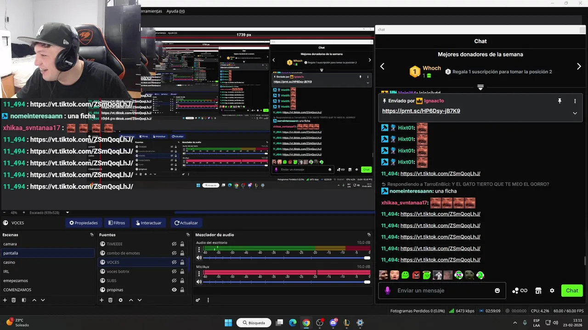Open source properties gear in the Fuentes toolbar
Viewport: 588px width, 330px height.
pyautogui.click(x=120, y=300)
